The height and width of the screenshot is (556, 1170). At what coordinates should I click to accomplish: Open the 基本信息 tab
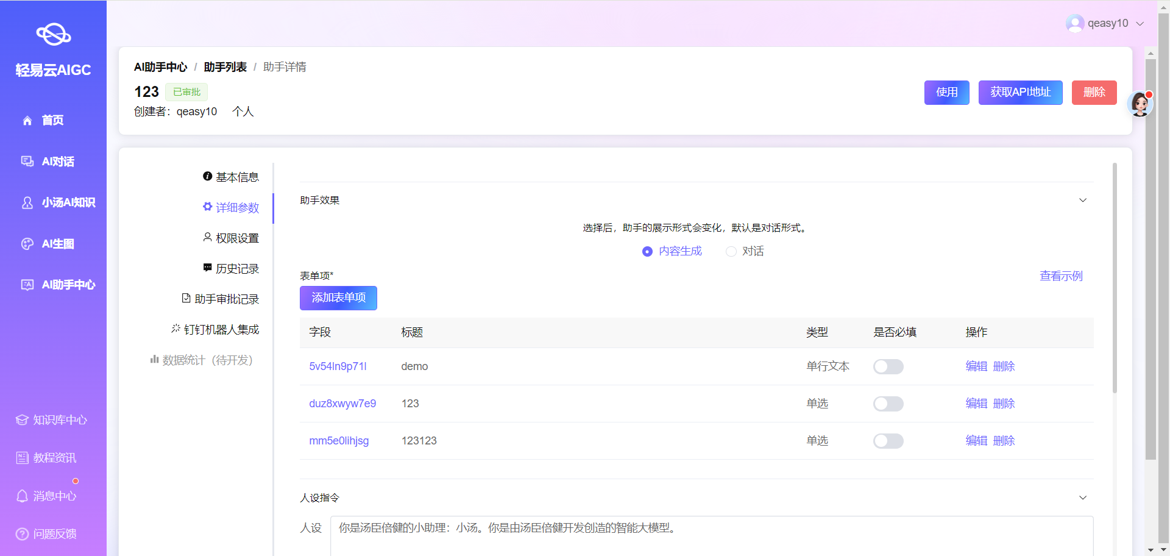tap(231, 177)
